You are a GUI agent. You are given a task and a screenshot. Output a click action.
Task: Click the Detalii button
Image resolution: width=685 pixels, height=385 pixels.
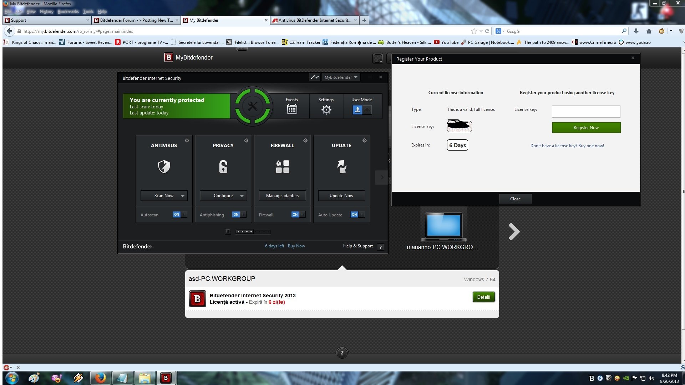pos(483,297)
